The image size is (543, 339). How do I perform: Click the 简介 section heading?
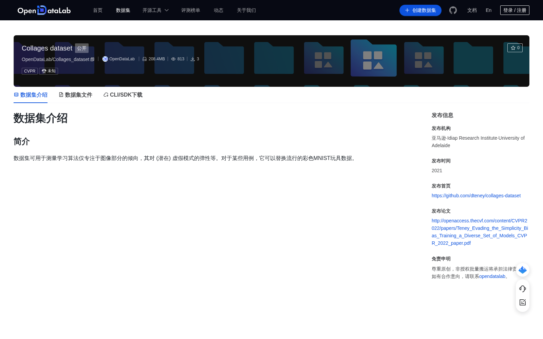[x=22, y=141]
